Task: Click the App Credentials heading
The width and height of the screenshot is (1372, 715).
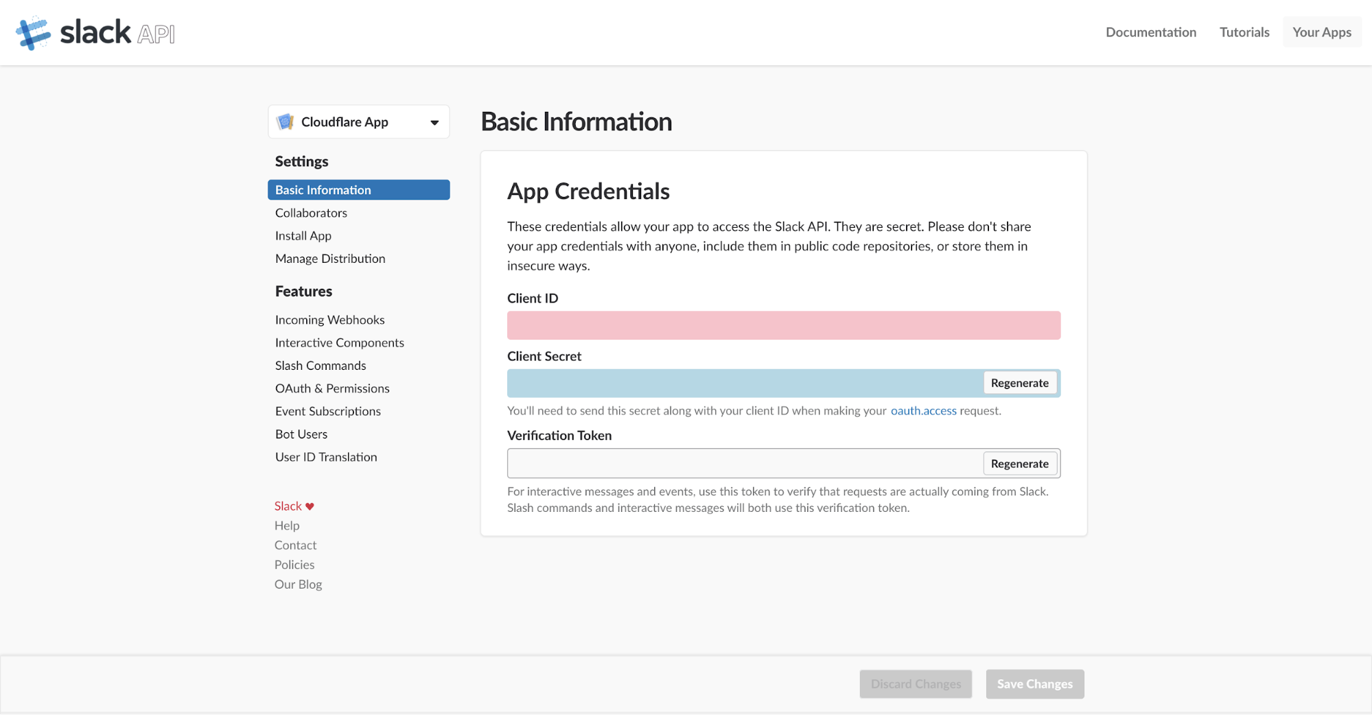Action: point(588,191)
